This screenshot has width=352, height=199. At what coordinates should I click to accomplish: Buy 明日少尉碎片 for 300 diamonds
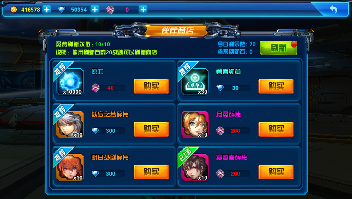[151, 172]
